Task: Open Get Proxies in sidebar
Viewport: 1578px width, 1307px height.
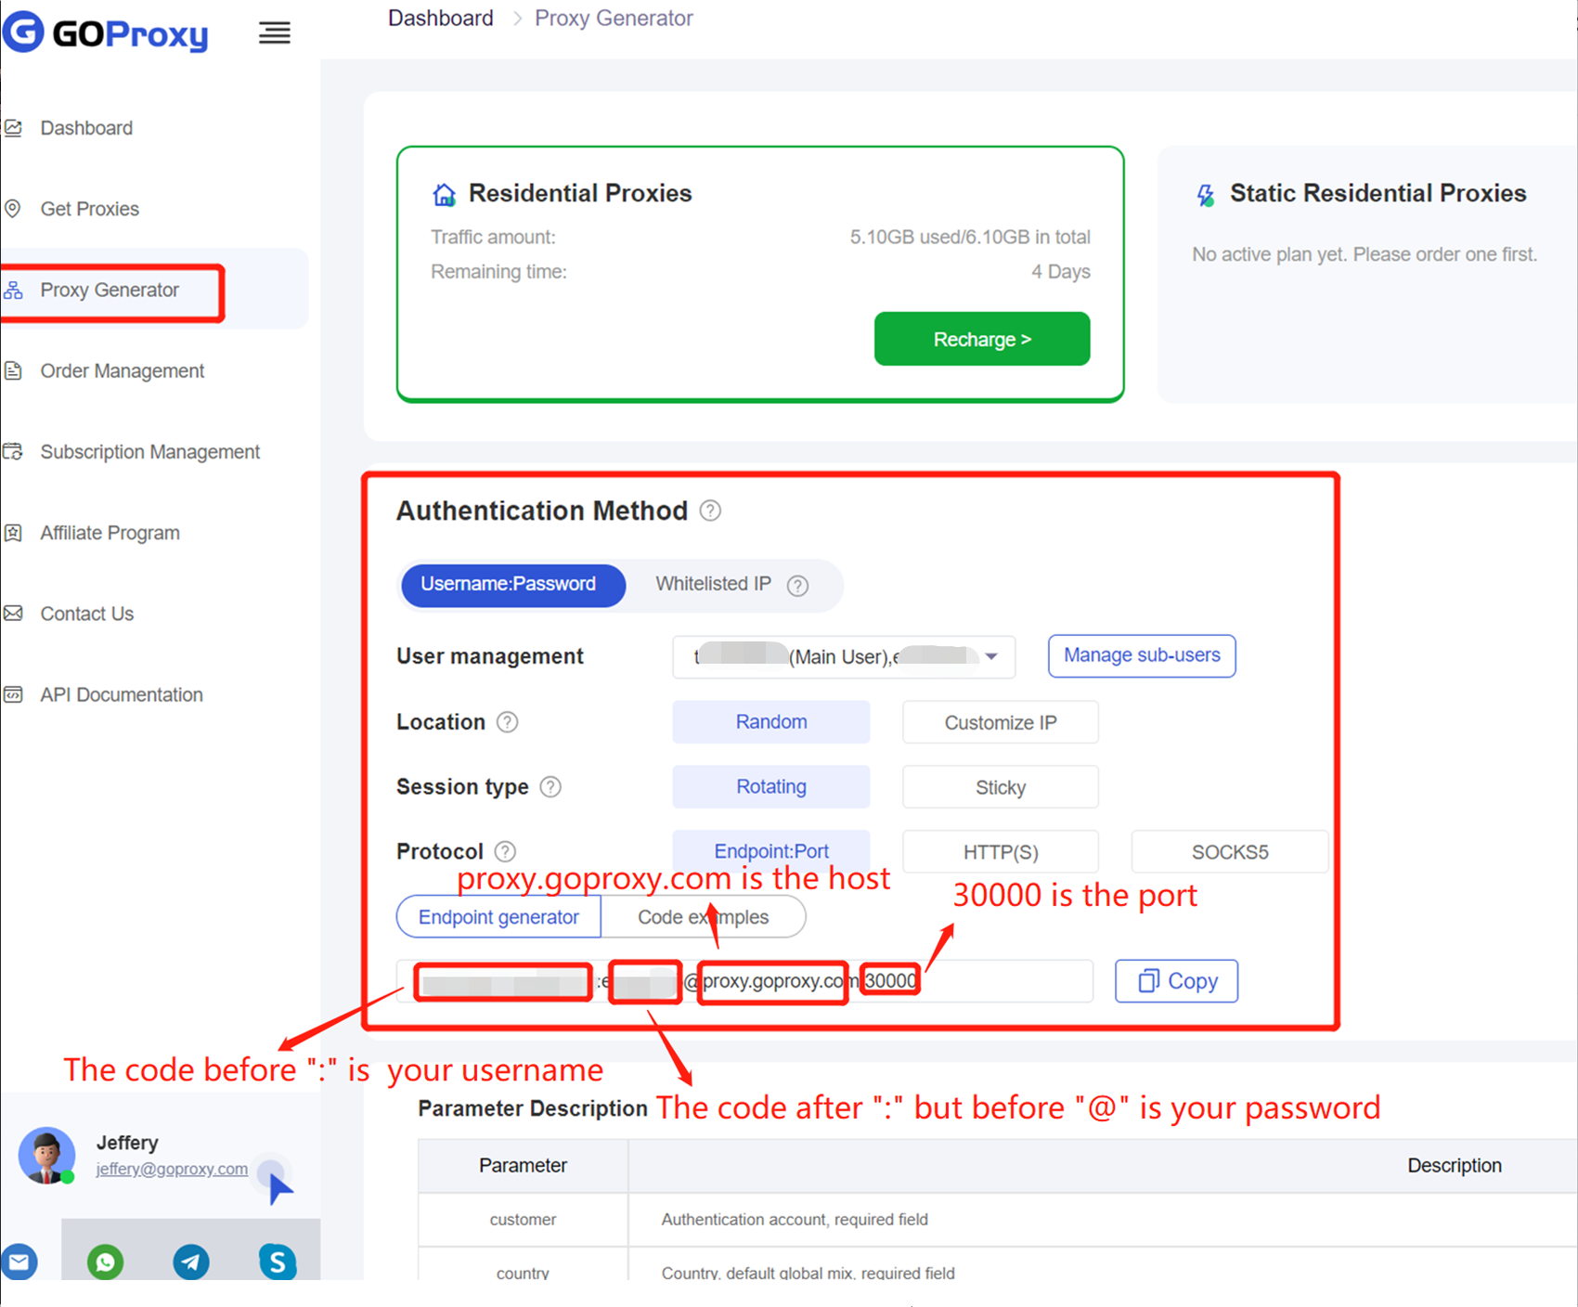Action: 90,209
